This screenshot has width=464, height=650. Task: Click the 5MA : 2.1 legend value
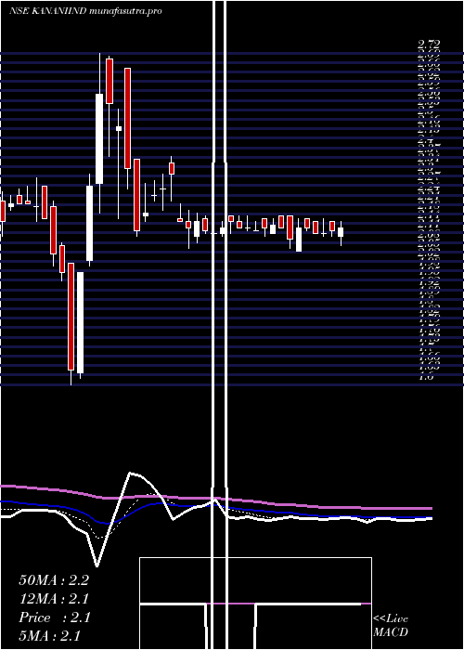click(x=50, y=636)
